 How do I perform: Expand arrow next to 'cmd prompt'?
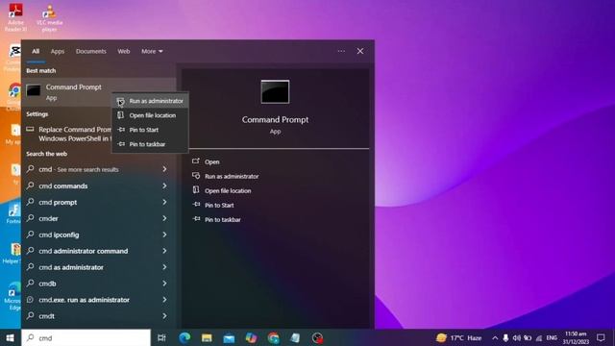[x=164, y=202]
